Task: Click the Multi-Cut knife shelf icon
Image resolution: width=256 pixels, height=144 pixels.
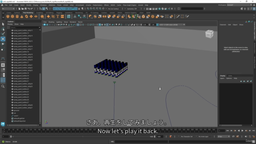Action: click(x=178, y=16)
